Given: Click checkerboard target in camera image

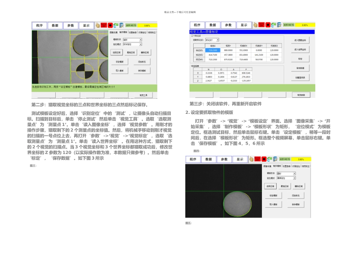Looking at the screenshot, I should 85,71.
